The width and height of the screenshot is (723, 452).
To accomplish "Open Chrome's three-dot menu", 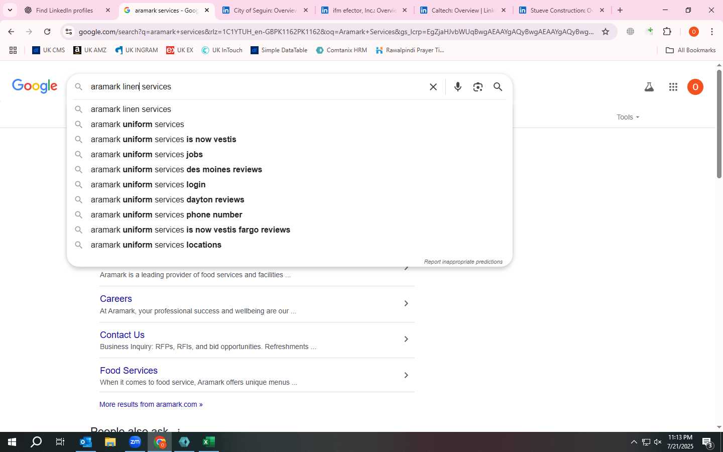I will [712, 32].
